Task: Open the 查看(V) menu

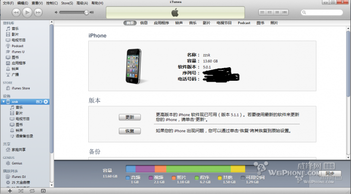Action: tap(37, 3)
